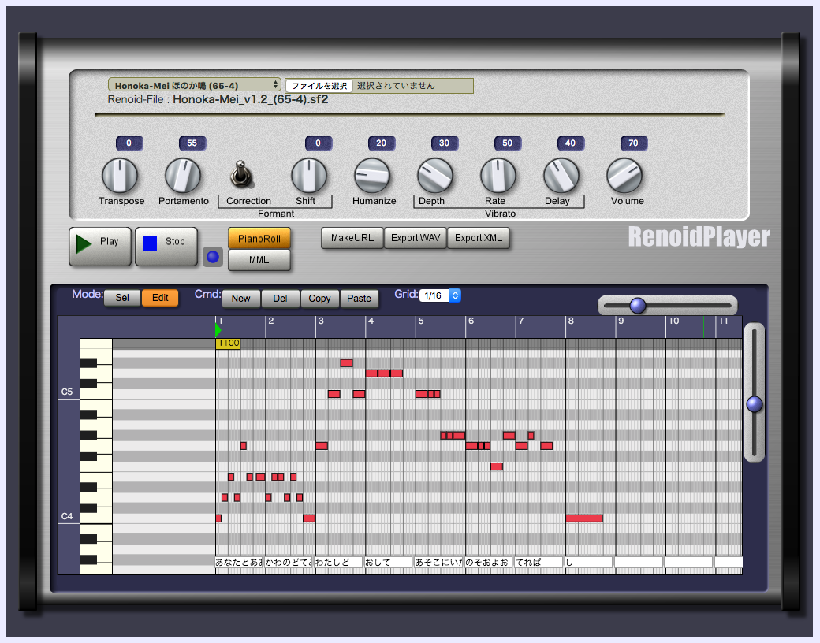Click the Volume knob

click(x=624, y=177)
